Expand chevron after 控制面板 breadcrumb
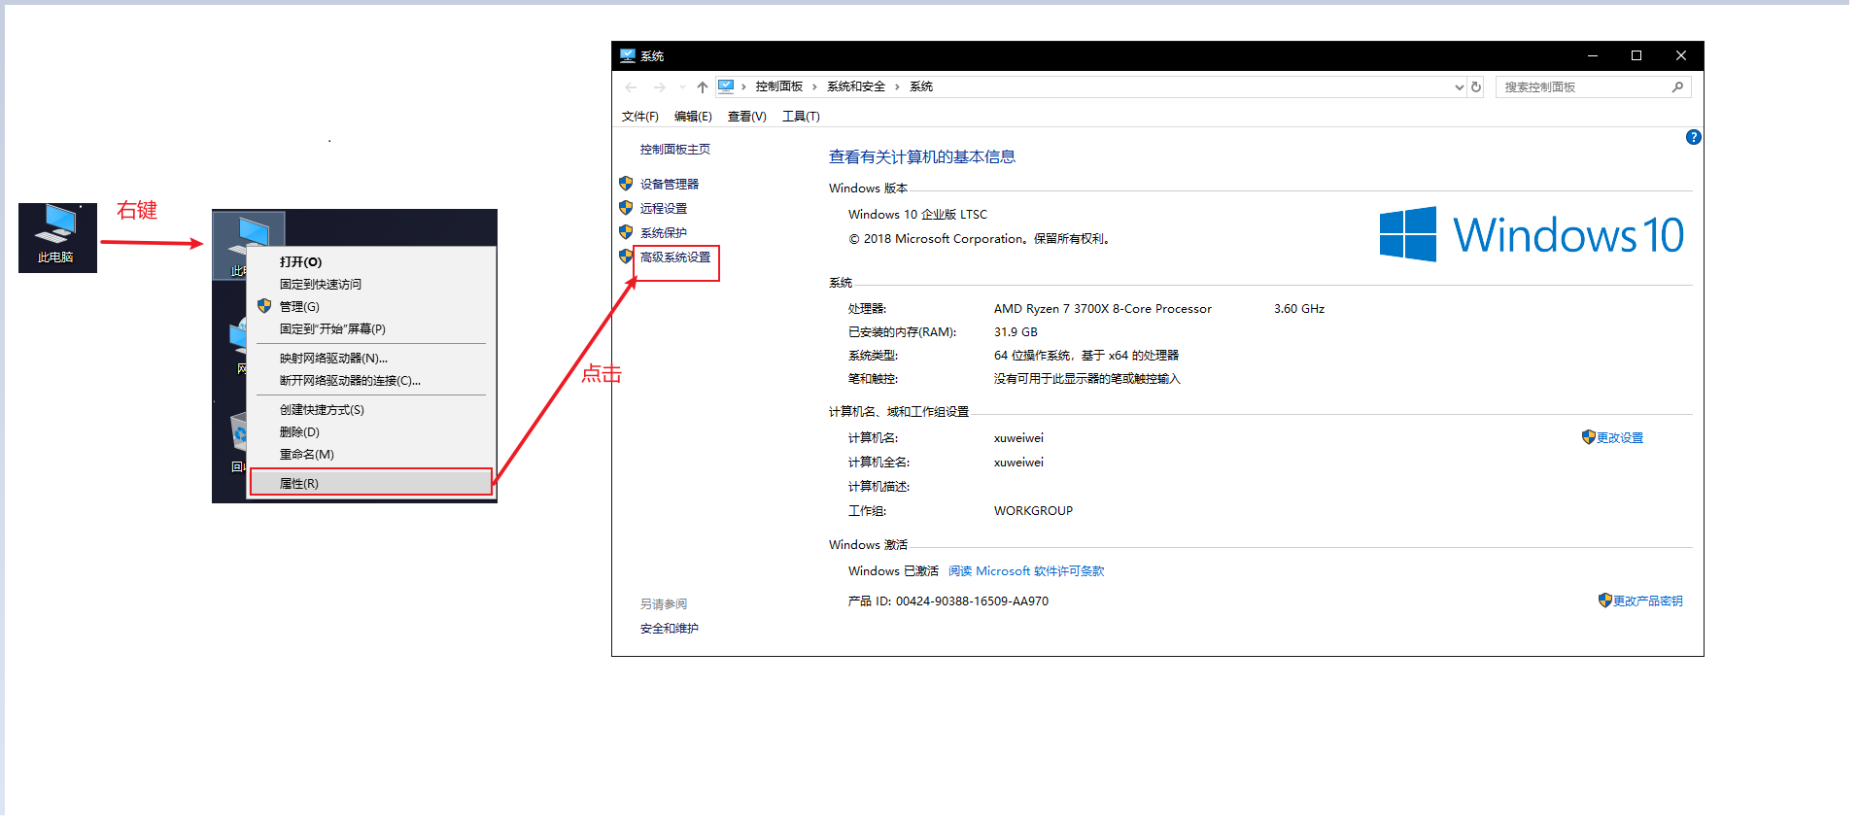The image size is (1860, 824). click(x=814, y=86)
